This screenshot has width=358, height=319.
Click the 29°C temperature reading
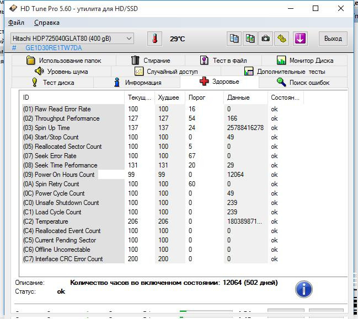177,39
